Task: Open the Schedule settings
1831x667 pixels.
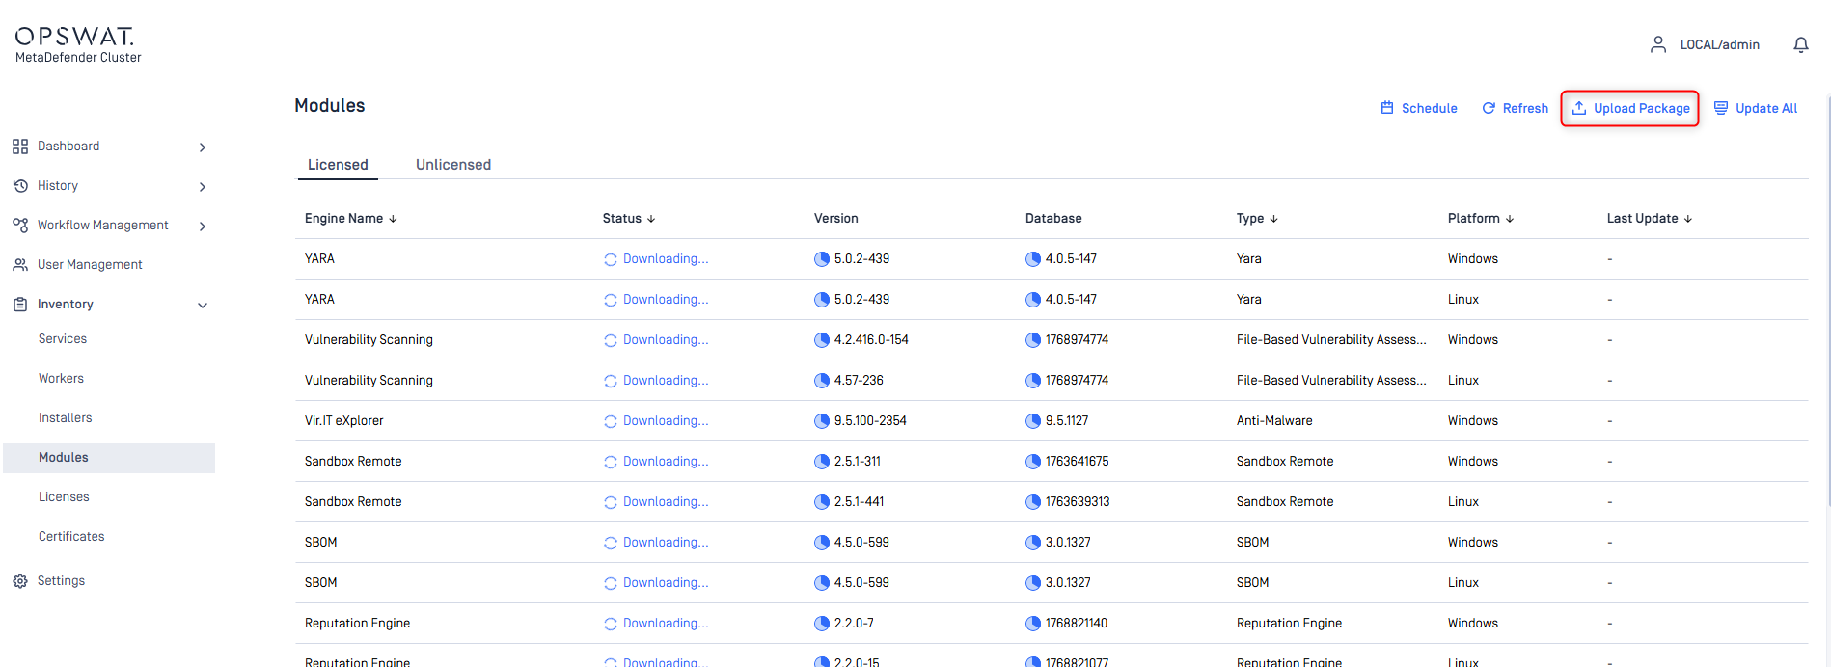Action: 1419,109
